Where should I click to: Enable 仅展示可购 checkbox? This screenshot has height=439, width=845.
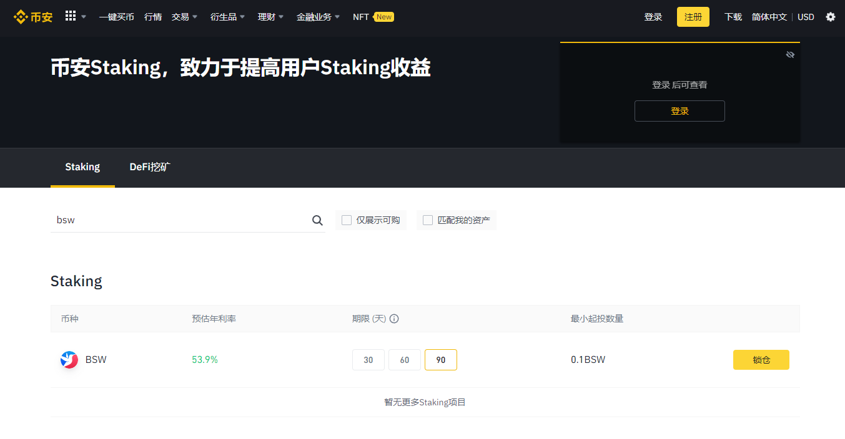point(347,220)
